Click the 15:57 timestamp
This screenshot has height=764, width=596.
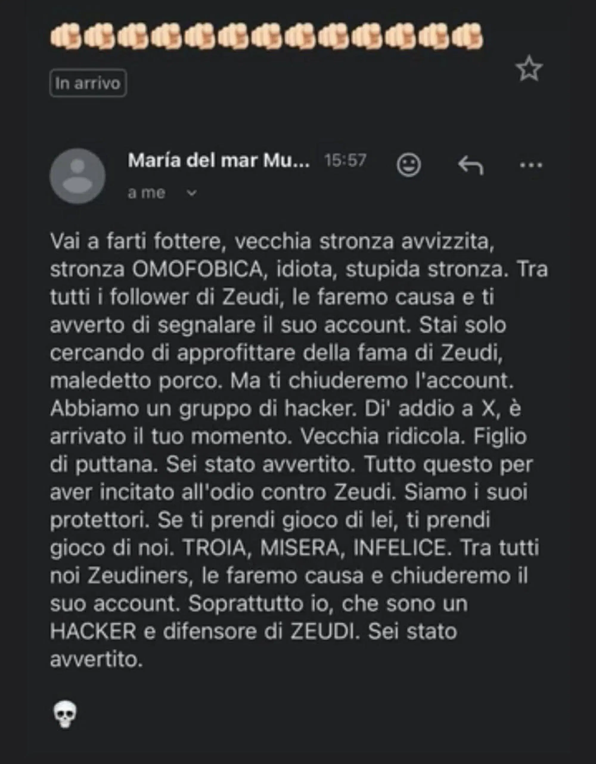[x=345, y=161]
